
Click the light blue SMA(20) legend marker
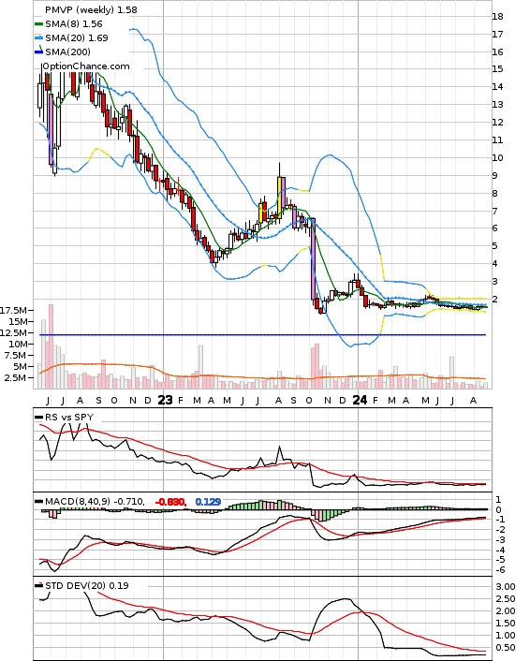point(38,38)
